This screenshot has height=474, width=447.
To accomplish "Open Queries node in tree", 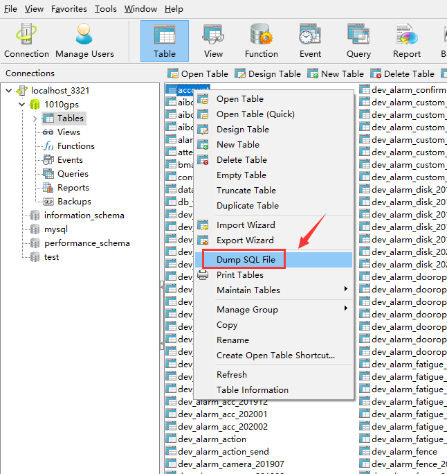I will (x=66, y=174).
